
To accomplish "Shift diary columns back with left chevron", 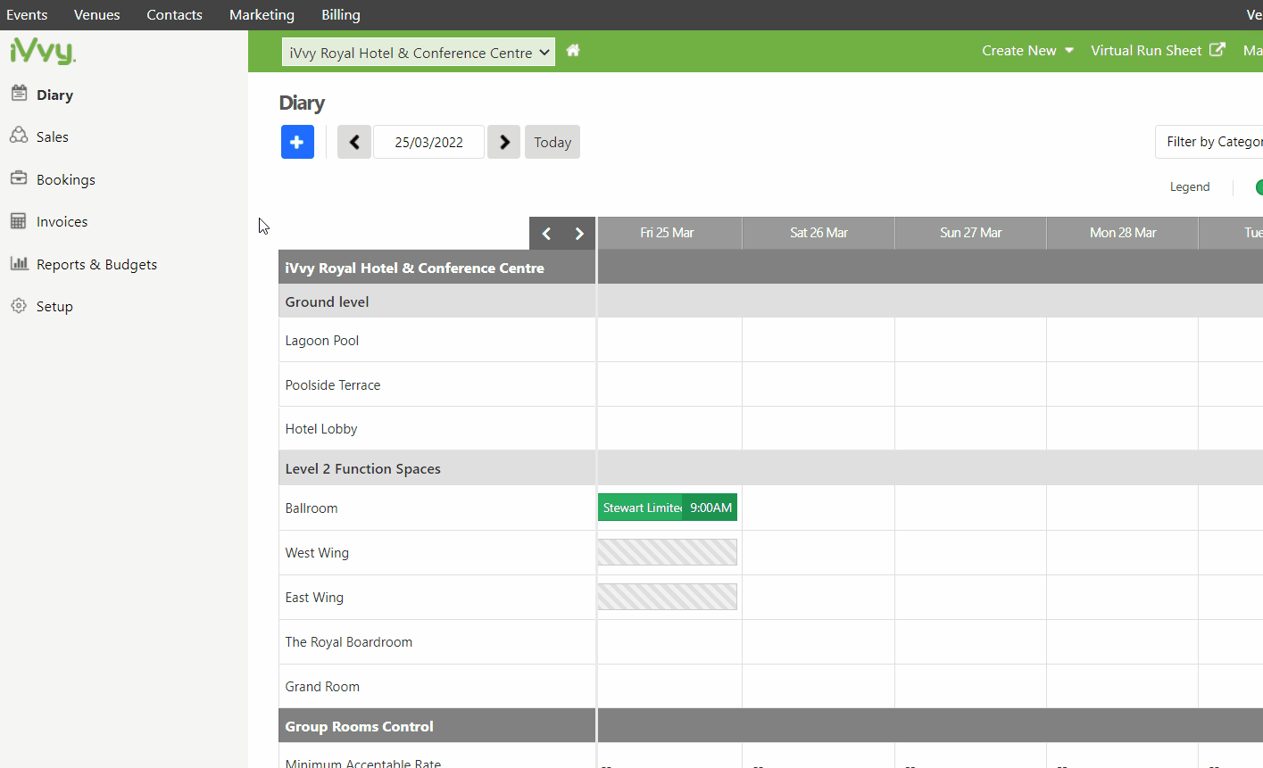I will [546, 234].
